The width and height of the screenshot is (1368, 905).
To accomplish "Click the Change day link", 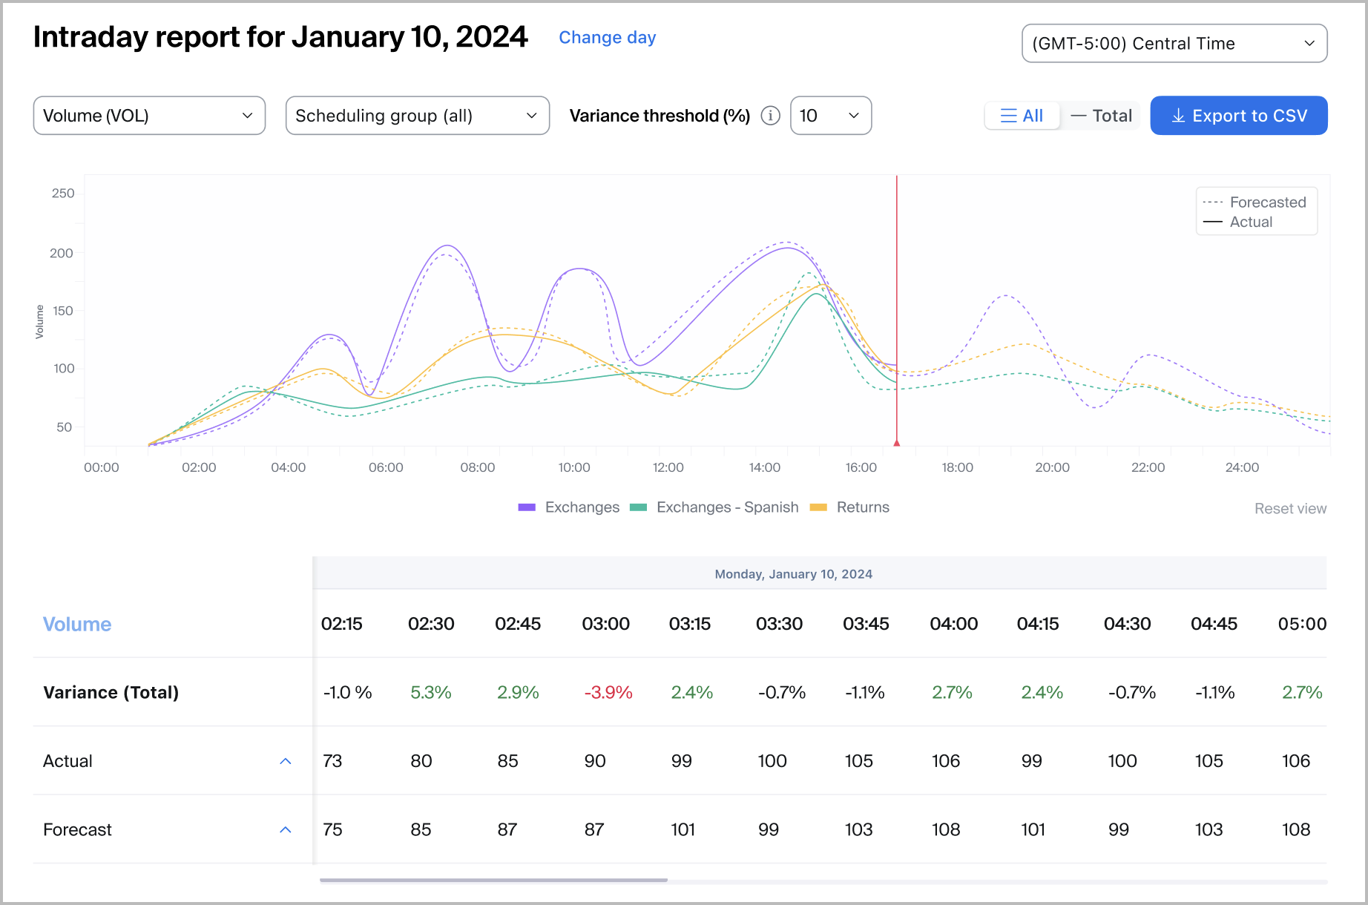I will pos(607,38).
